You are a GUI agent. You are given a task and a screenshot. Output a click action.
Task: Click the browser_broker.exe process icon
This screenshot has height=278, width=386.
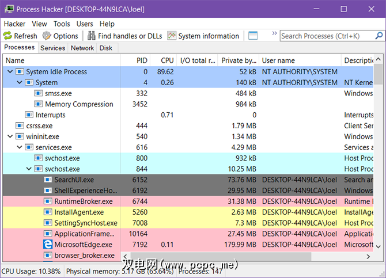point(48,255)
